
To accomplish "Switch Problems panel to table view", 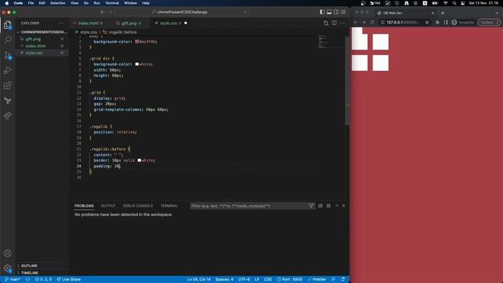I will click(x=329, y=206).
